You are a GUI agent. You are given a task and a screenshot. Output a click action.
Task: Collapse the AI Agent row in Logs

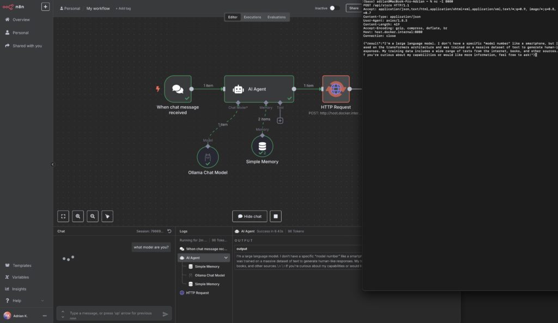[226, 258]
